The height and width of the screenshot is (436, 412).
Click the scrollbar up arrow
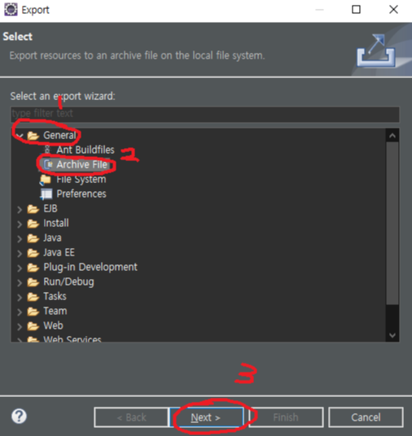392,136
